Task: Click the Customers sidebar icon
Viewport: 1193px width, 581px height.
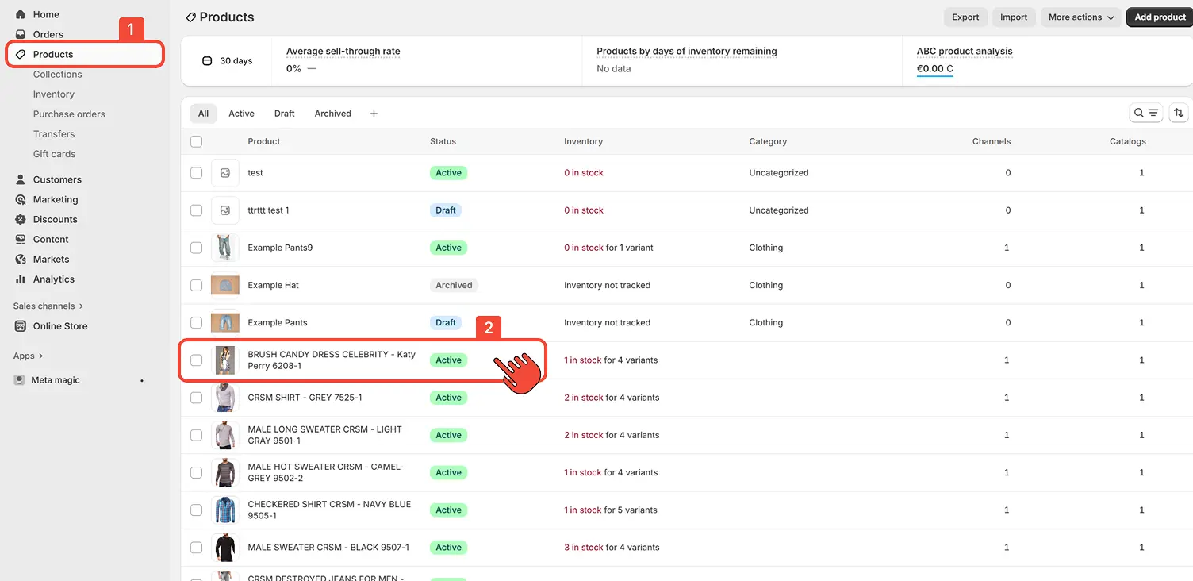Action: 19,179
